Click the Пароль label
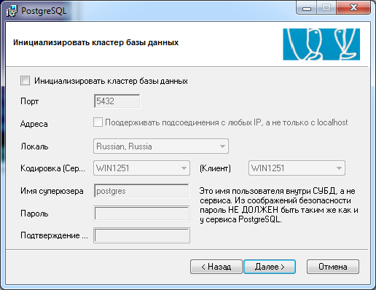 (34, 213)
